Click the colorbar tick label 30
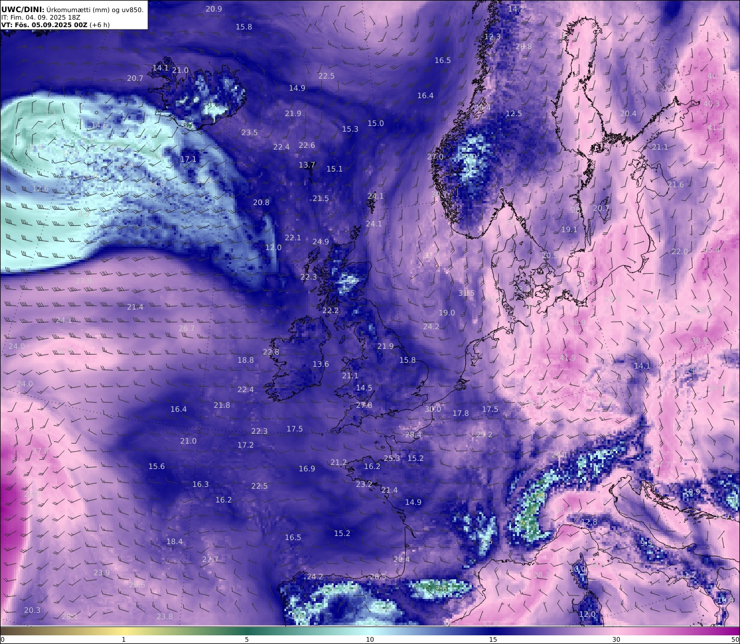The height and width of the screenshot is (644, 740). pos(616,639)
